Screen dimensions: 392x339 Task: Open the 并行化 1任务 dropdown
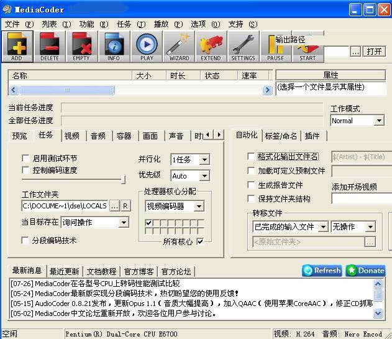tap(190, 159)
